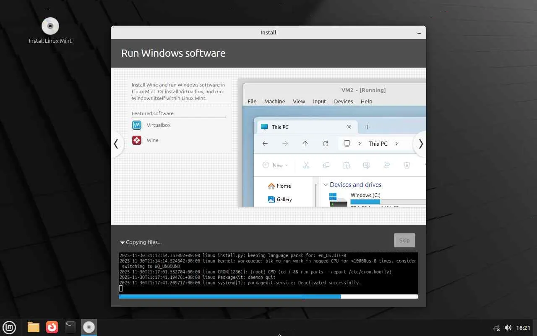Click the up arrow in Explorer

305,144
